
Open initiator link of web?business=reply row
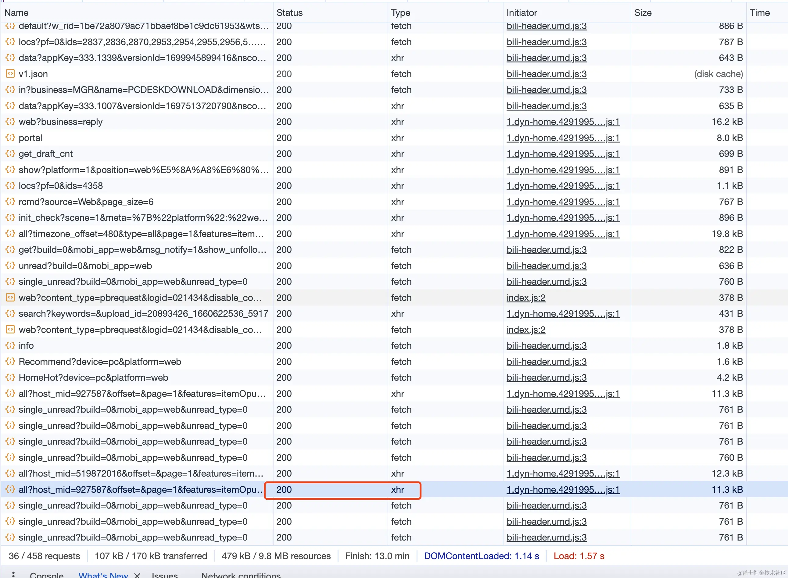563,122
